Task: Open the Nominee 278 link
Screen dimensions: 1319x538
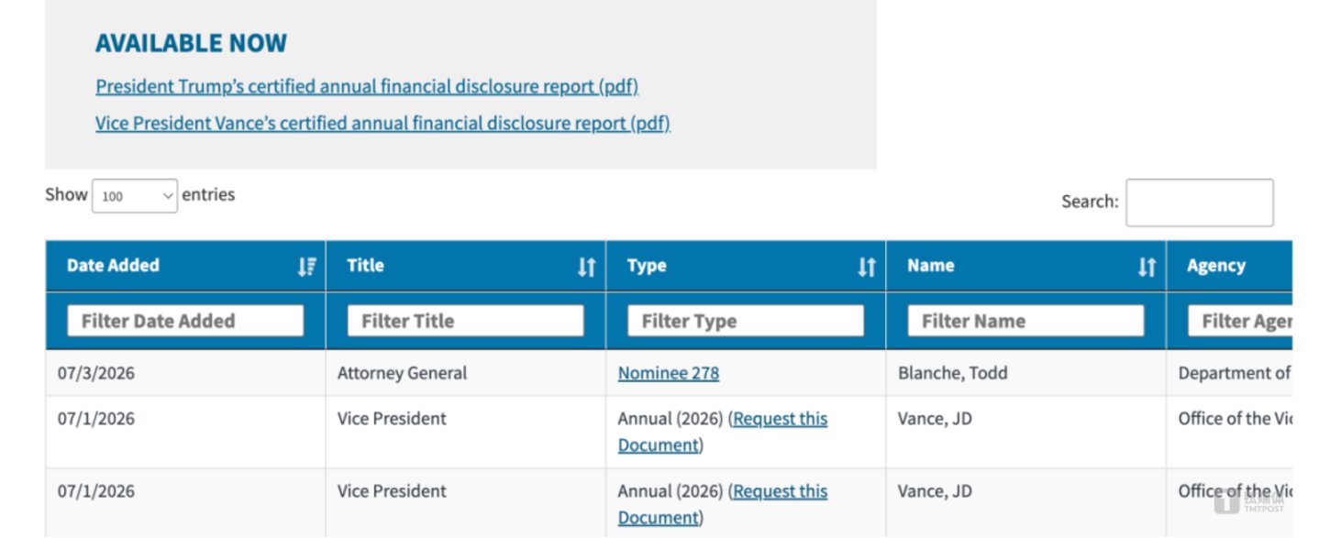Action: coord(669,373)
